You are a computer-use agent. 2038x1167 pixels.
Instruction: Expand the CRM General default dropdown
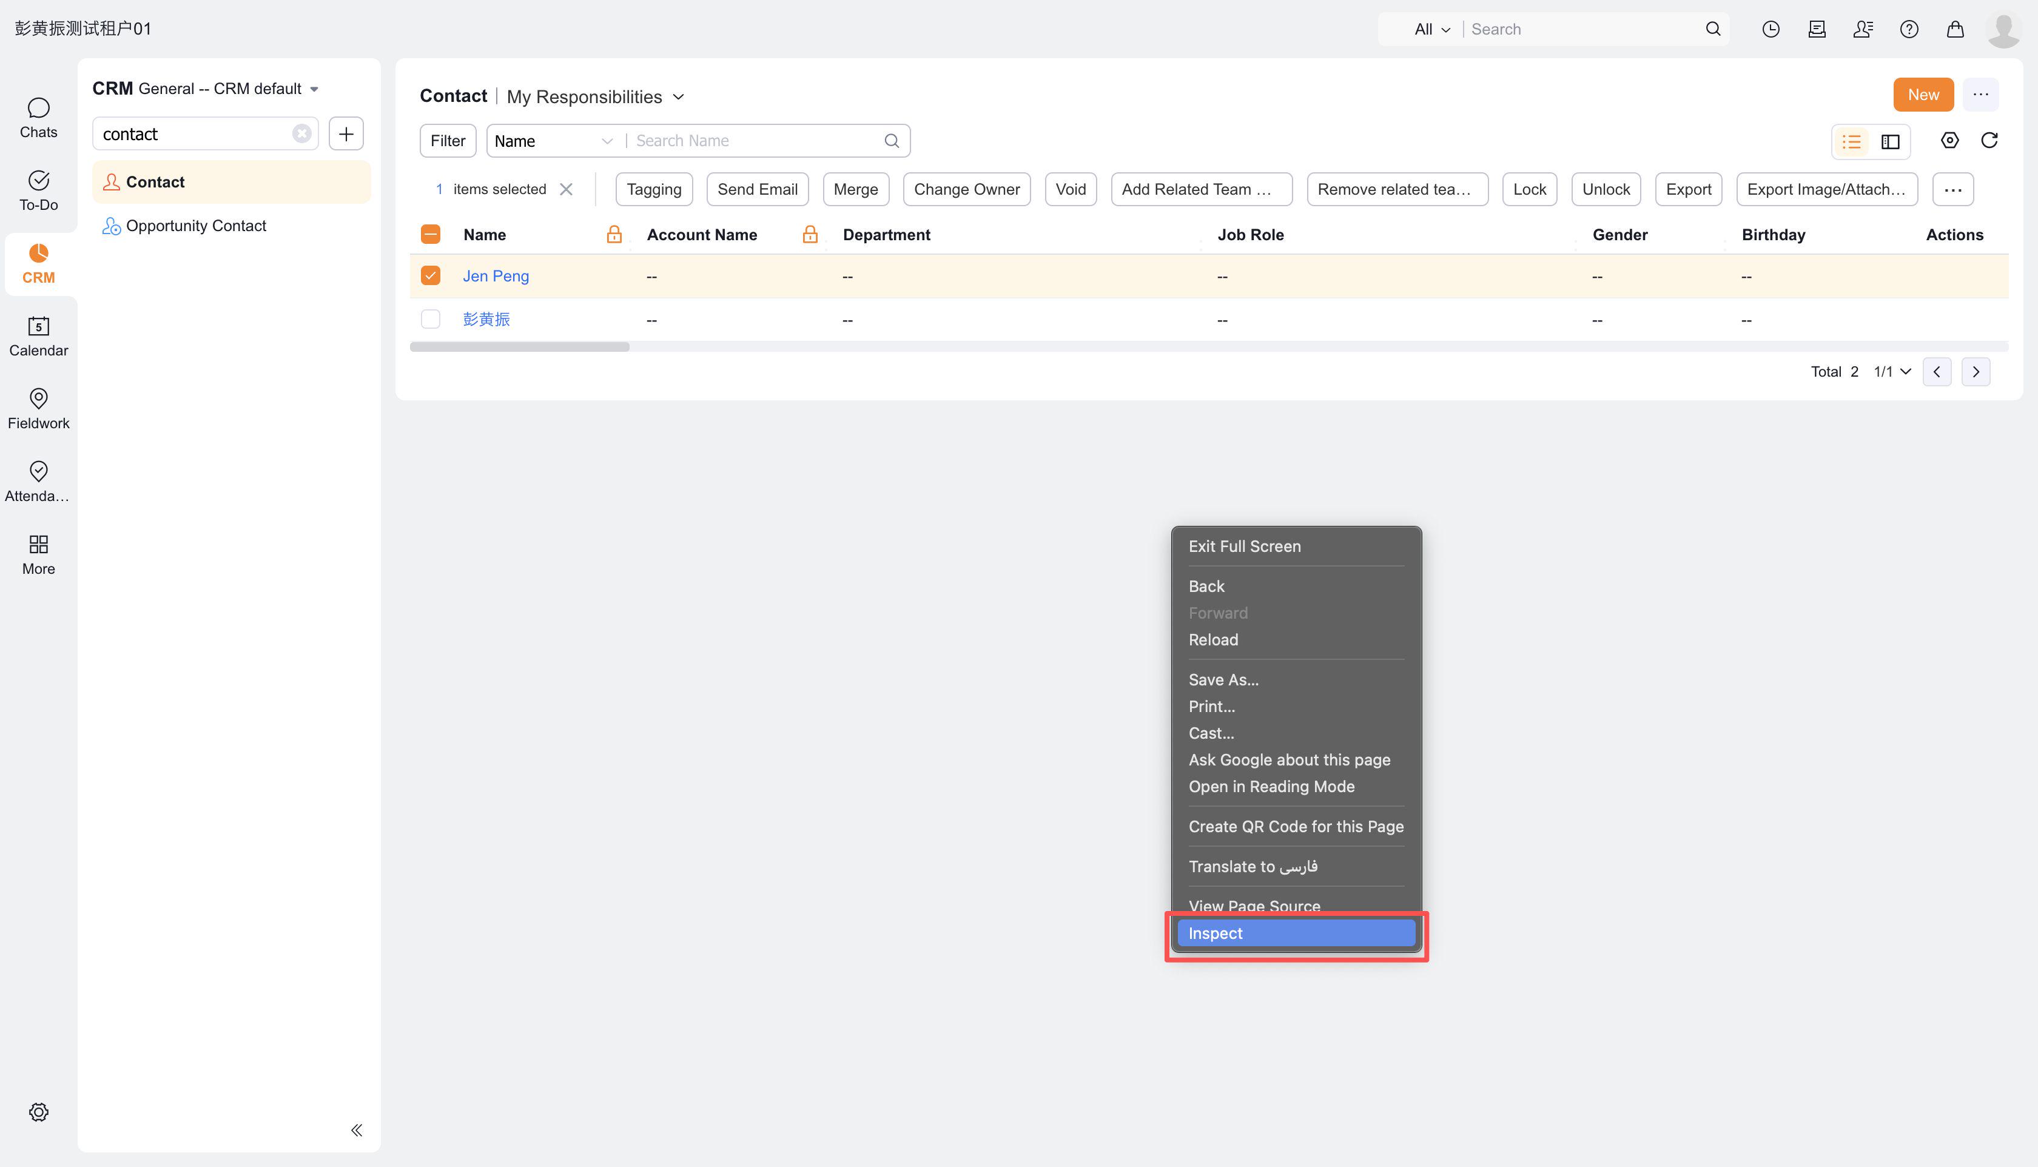click(314, 89)
